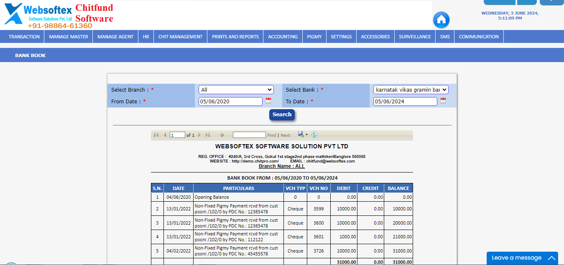Click the report page number box

coord(178,135)
